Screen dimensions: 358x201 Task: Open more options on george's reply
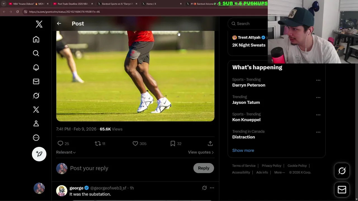coord(212,188)
